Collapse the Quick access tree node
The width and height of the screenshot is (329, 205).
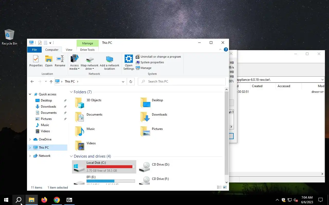pyautogui.click(x=30, y=94)
